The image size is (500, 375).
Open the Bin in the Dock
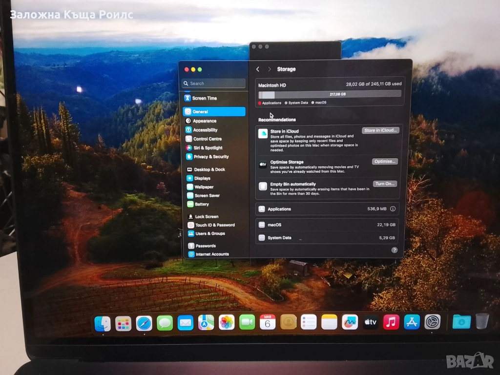[482, 321]
